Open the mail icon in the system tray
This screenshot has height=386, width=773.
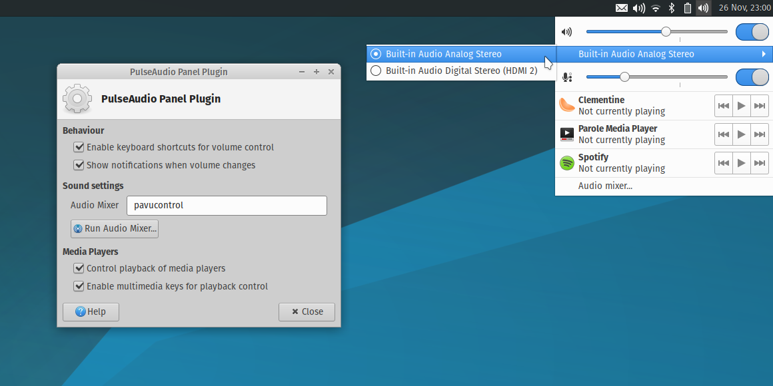point(622,8)
